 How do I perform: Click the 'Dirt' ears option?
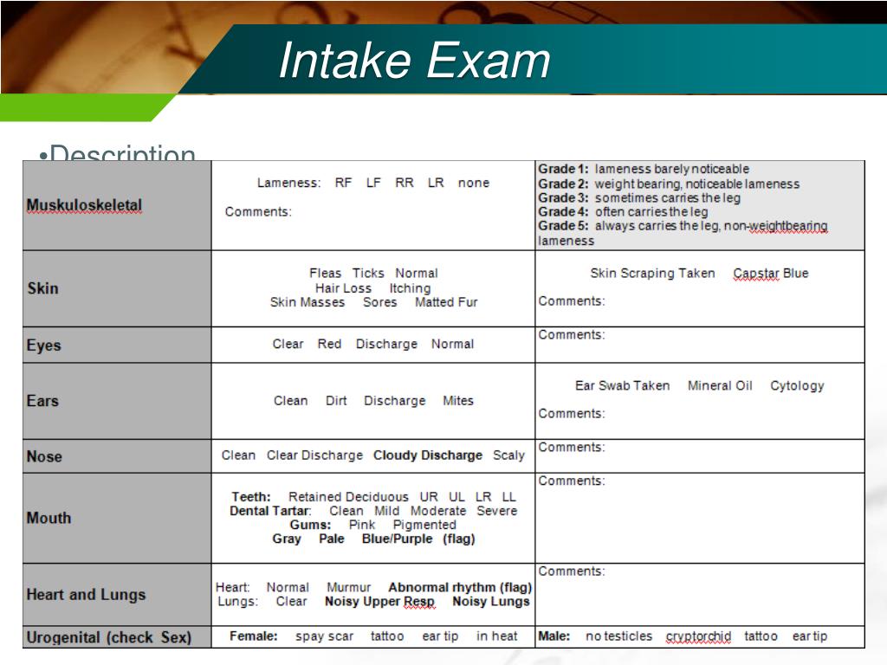pos(336,400)
